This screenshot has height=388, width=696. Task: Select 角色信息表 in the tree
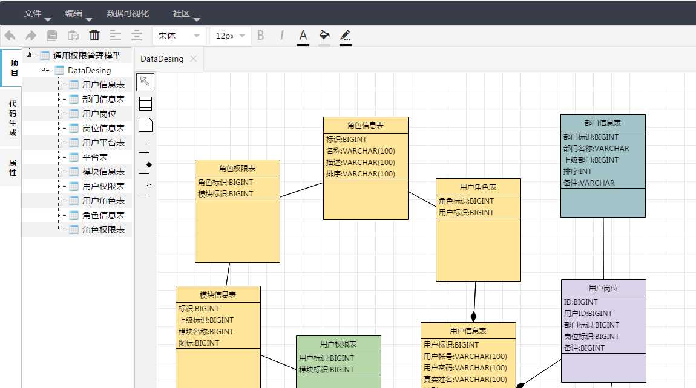tap(103, 215)
